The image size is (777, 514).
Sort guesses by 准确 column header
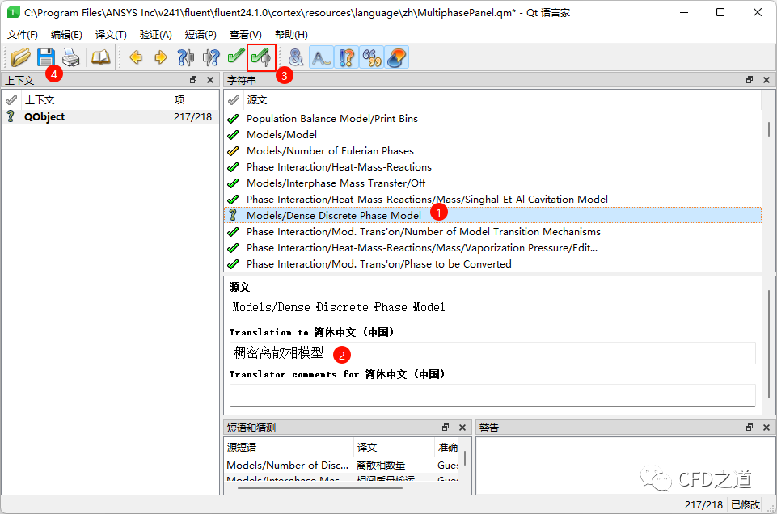(447, 448)
